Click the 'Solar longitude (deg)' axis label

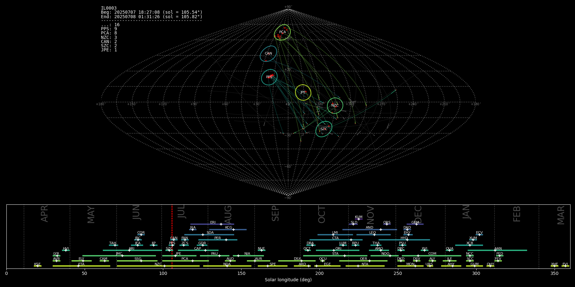pyautogui.click(x=288, y=280)
